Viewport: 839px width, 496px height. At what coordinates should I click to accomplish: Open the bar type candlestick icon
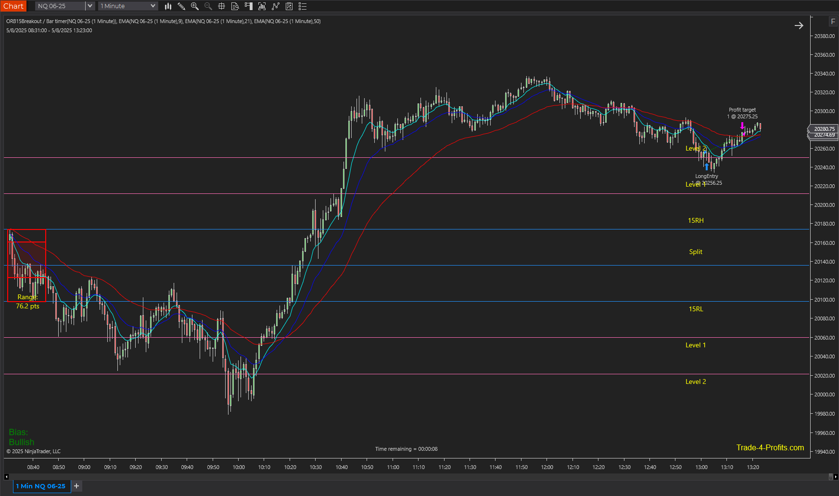[x=168, y=6]
